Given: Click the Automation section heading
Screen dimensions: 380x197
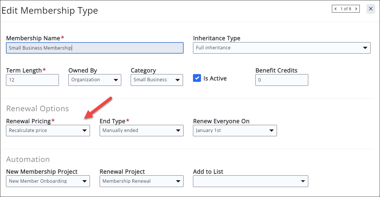Looking at the screenshot, I should [x=28, y=159].
